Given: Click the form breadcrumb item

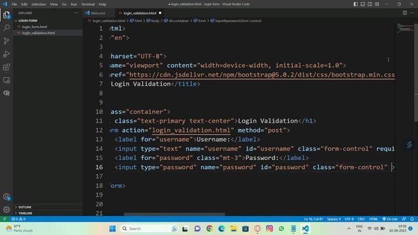Looking at the screenshot, I should click(x=202, y=21).
